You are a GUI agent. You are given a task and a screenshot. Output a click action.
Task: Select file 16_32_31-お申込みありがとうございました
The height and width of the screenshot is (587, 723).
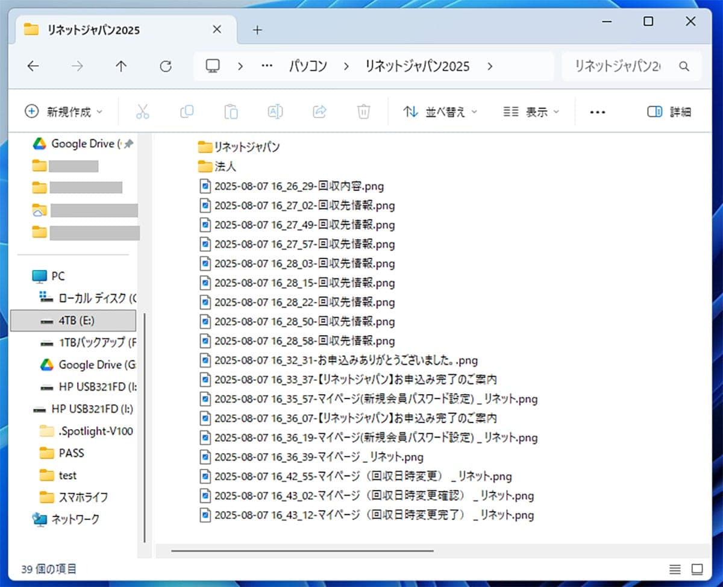pyautogui.click(x=339, y=360)
